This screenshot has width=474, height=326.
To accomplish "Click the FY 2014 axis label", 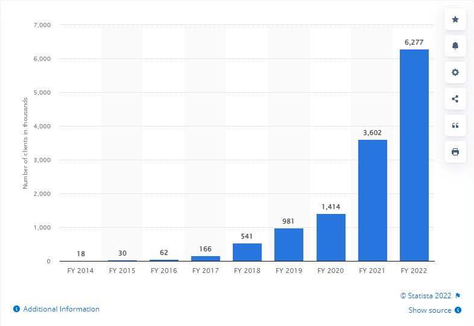I will [x=80, y=271].
